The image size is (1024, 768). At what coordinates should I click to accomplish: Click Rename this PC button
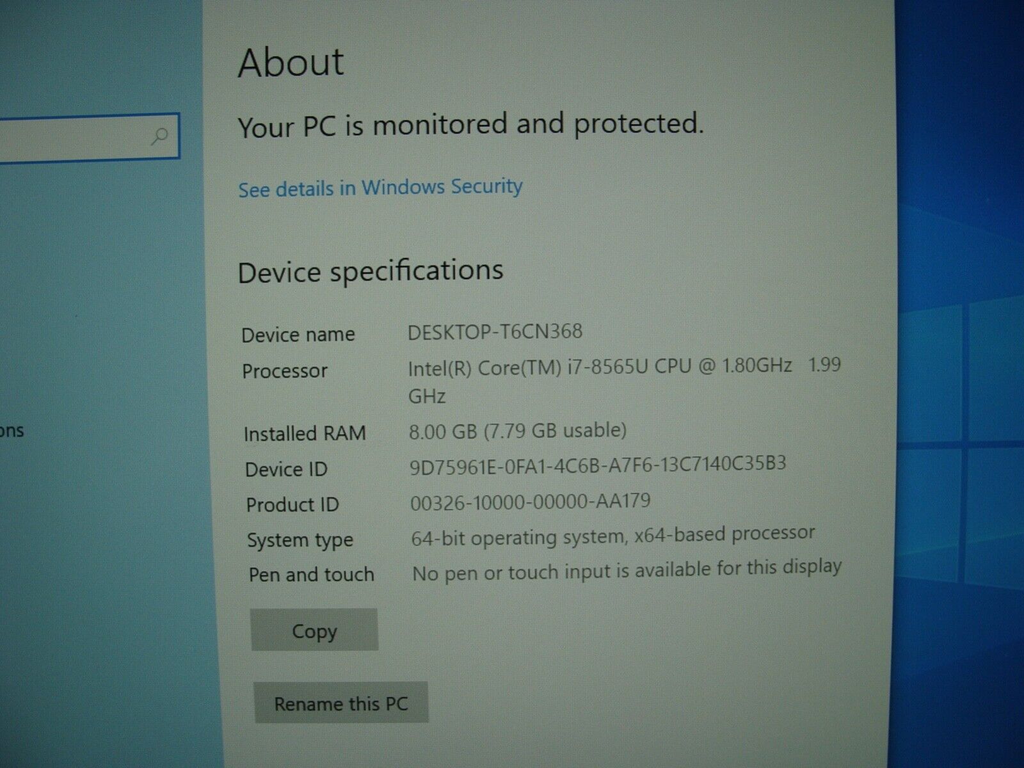[x=341, y=703]
